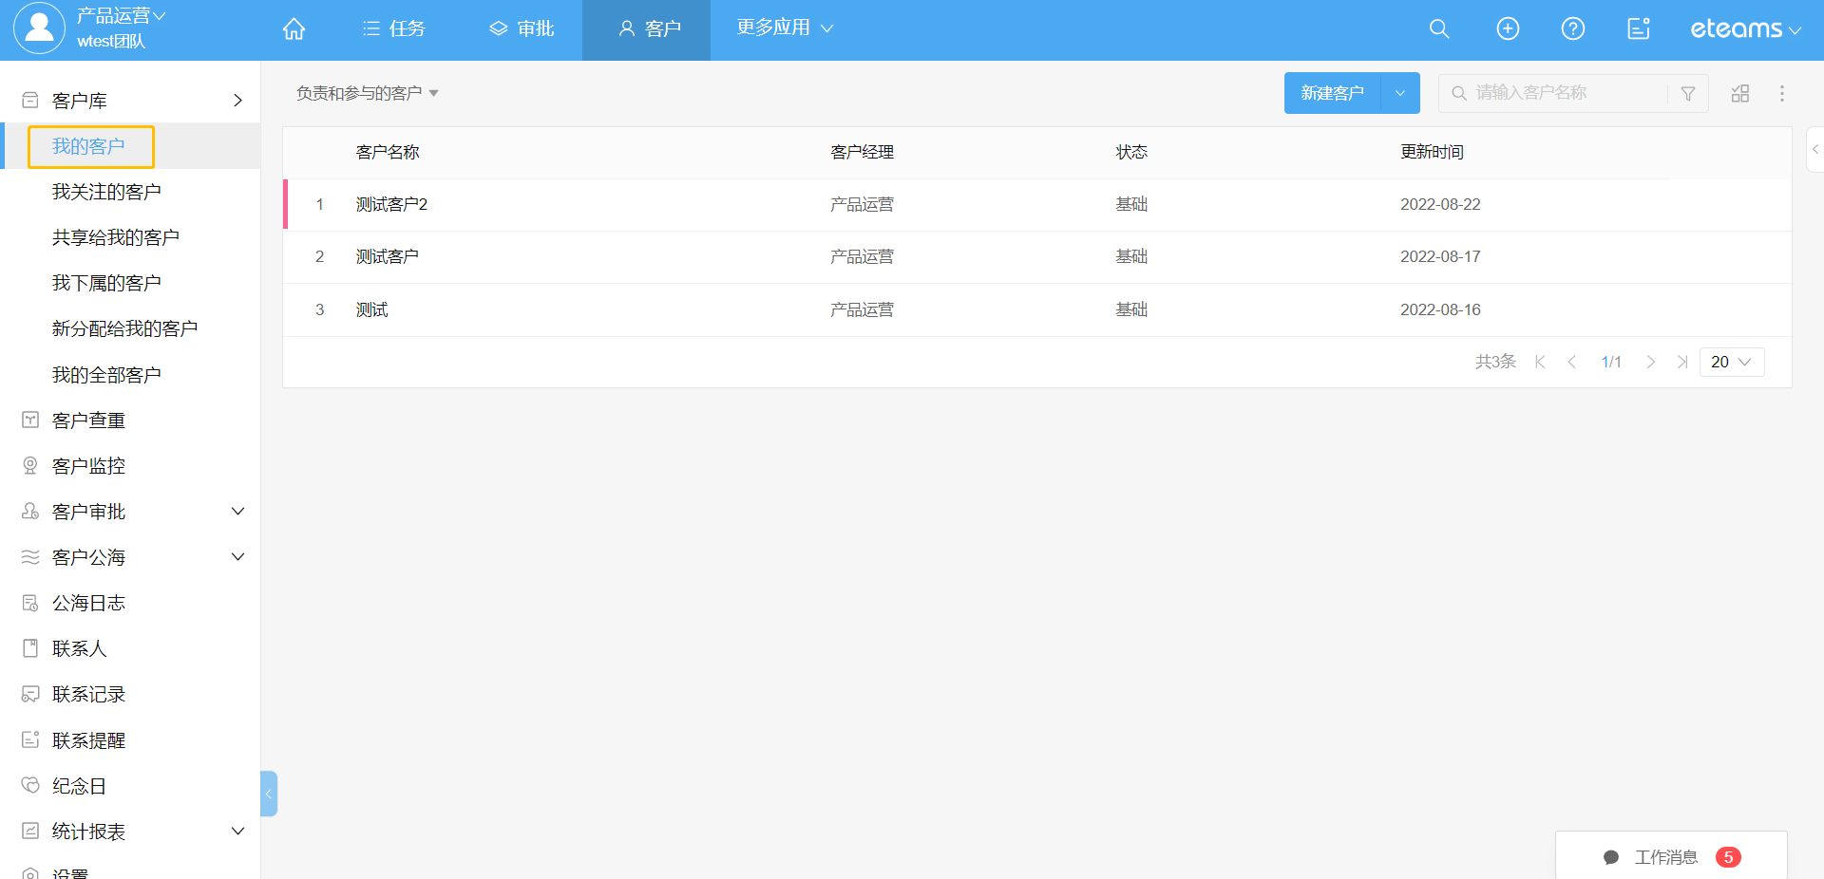Screen dimensions: 1824x879
Task: Click the plus circle quick-create icon
Action: tap(1508, 29)
